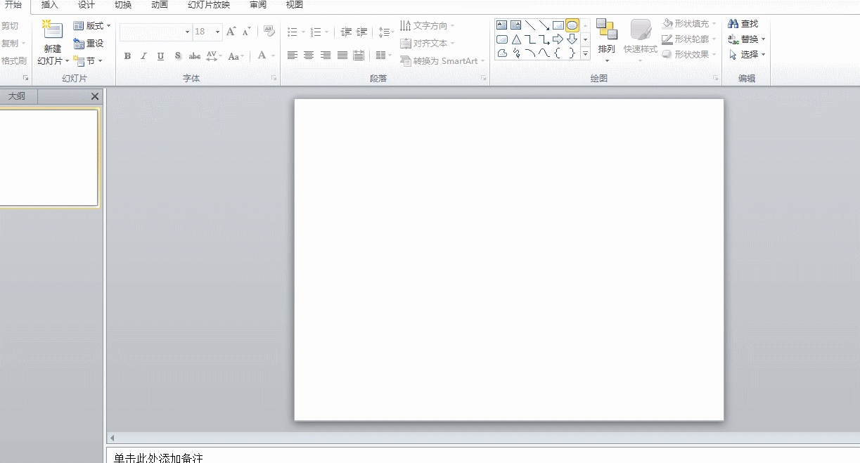Click the 重设 reset button
The height and width of the screenshot is (463, 860).
(x=89, y=44)
